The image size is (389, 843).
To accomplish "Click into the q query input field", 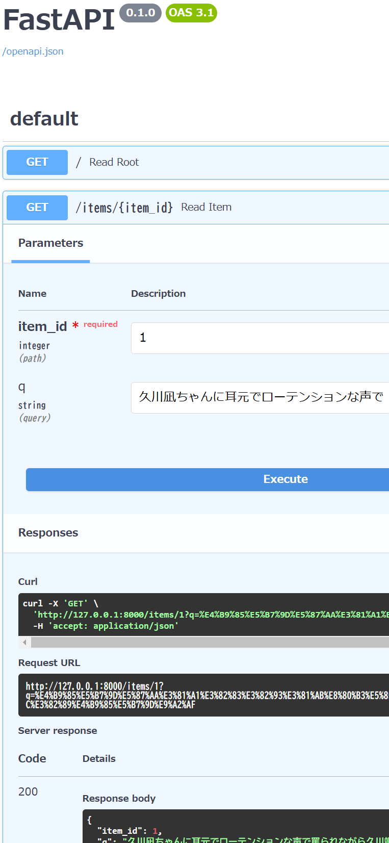I will (x=260, y=397).
